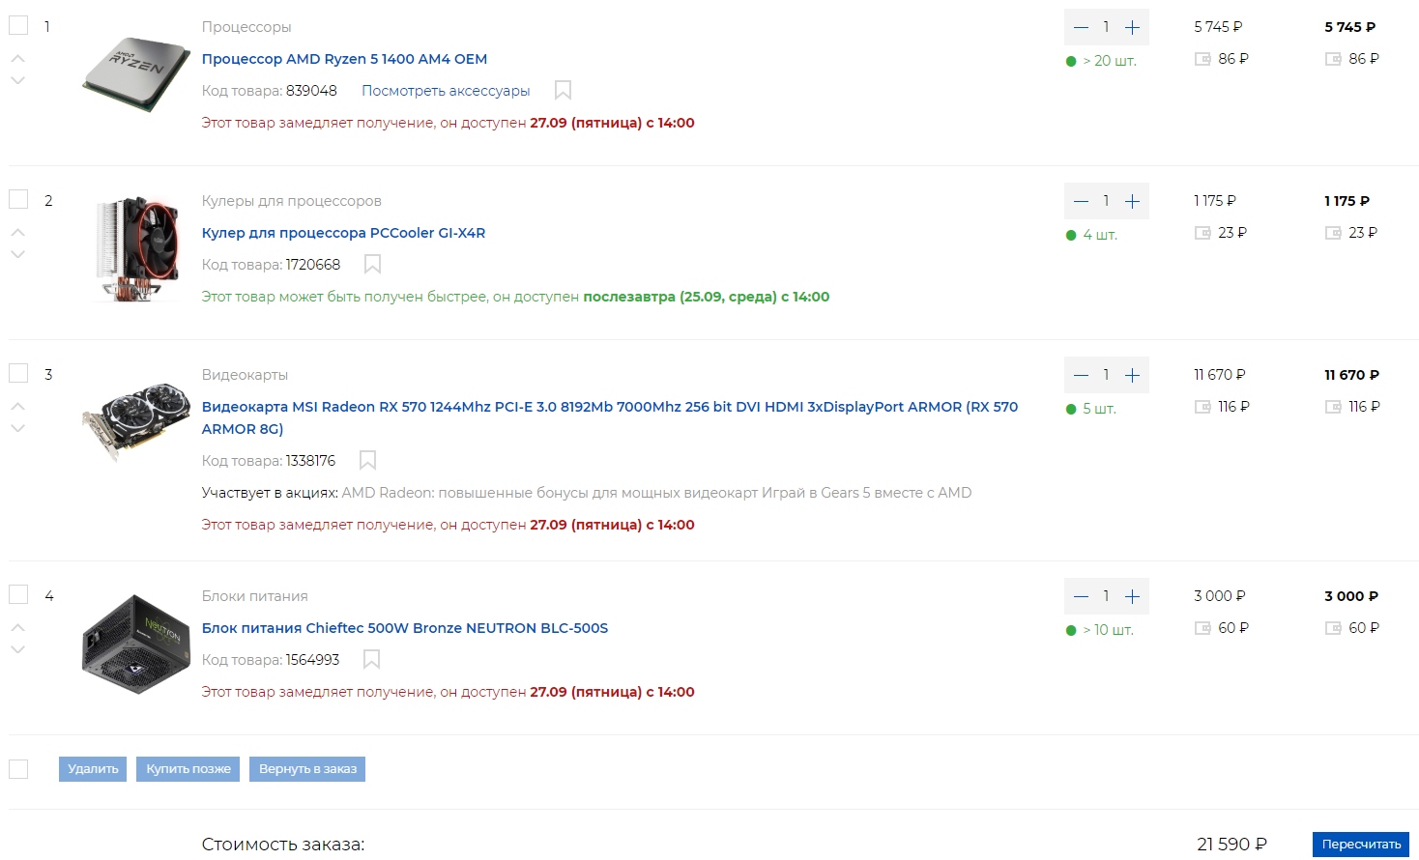The height and width of the screenshot is (860, 1419).
Task: Move AMD Ryzen processor up in list
Action: [x=17, y=58]
